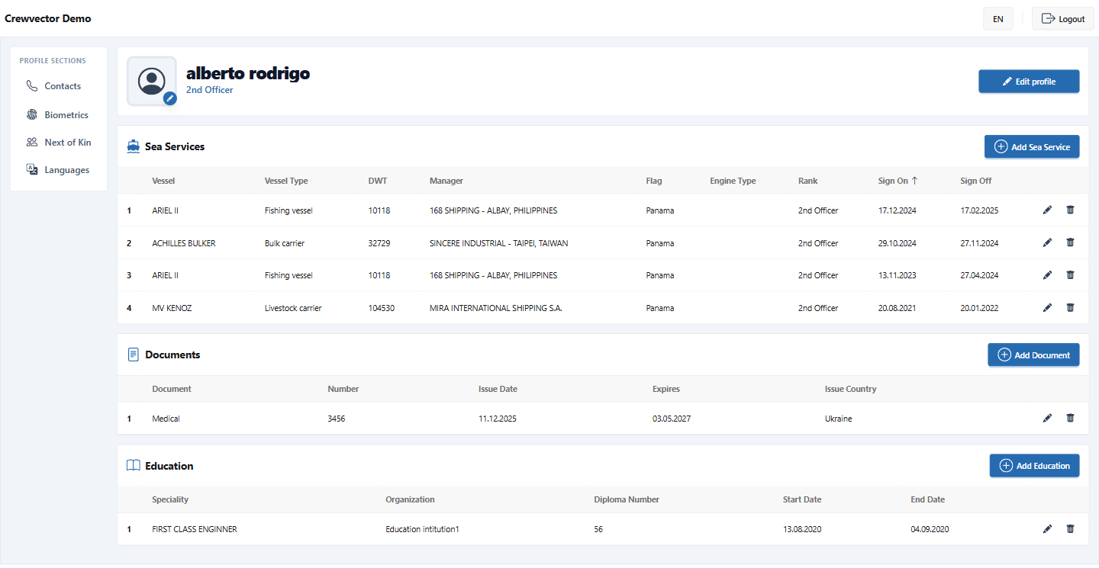The image size is (1099, 568).
Task: Sort sea services by Vessel Type header
Action: [286, 181]
